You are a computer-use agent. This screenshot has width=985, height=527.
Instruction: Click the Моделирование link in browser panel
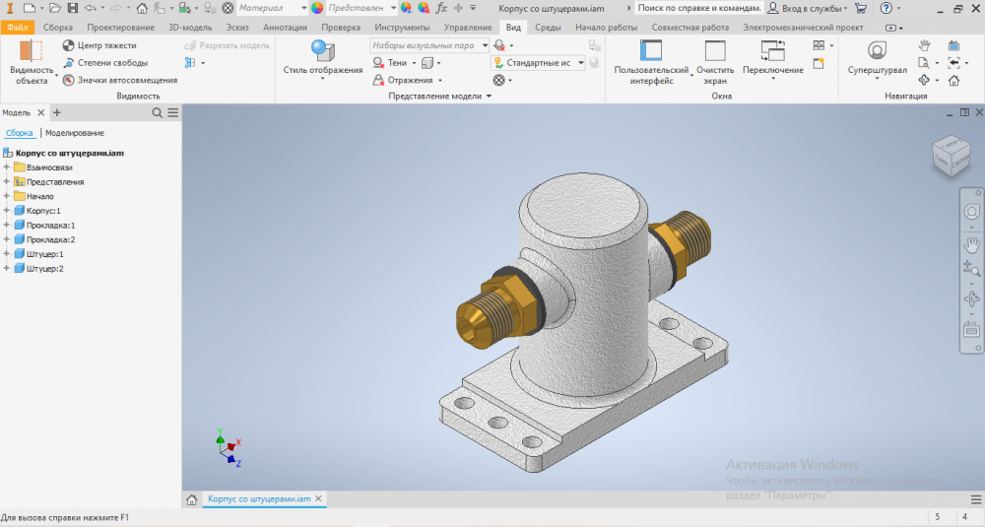pos(75,133)
